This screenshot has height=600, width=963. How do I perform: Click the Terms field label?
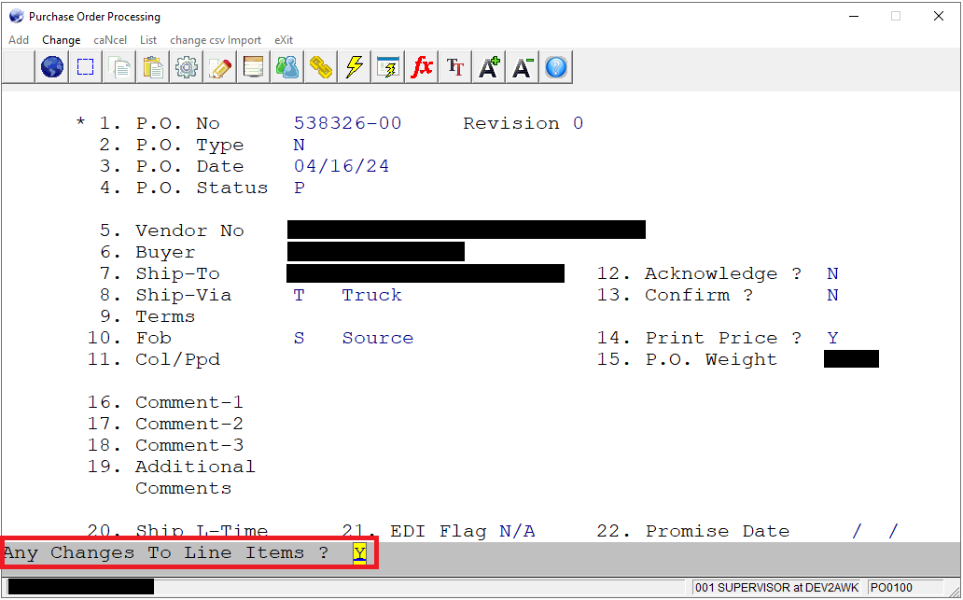coord(165,316)
